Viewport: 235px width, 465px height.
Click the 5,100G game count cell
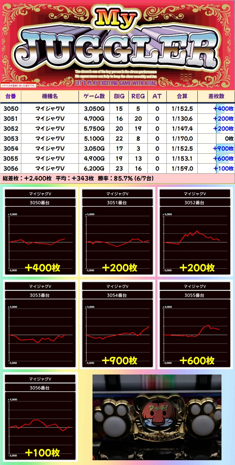(x=94, y=139)
